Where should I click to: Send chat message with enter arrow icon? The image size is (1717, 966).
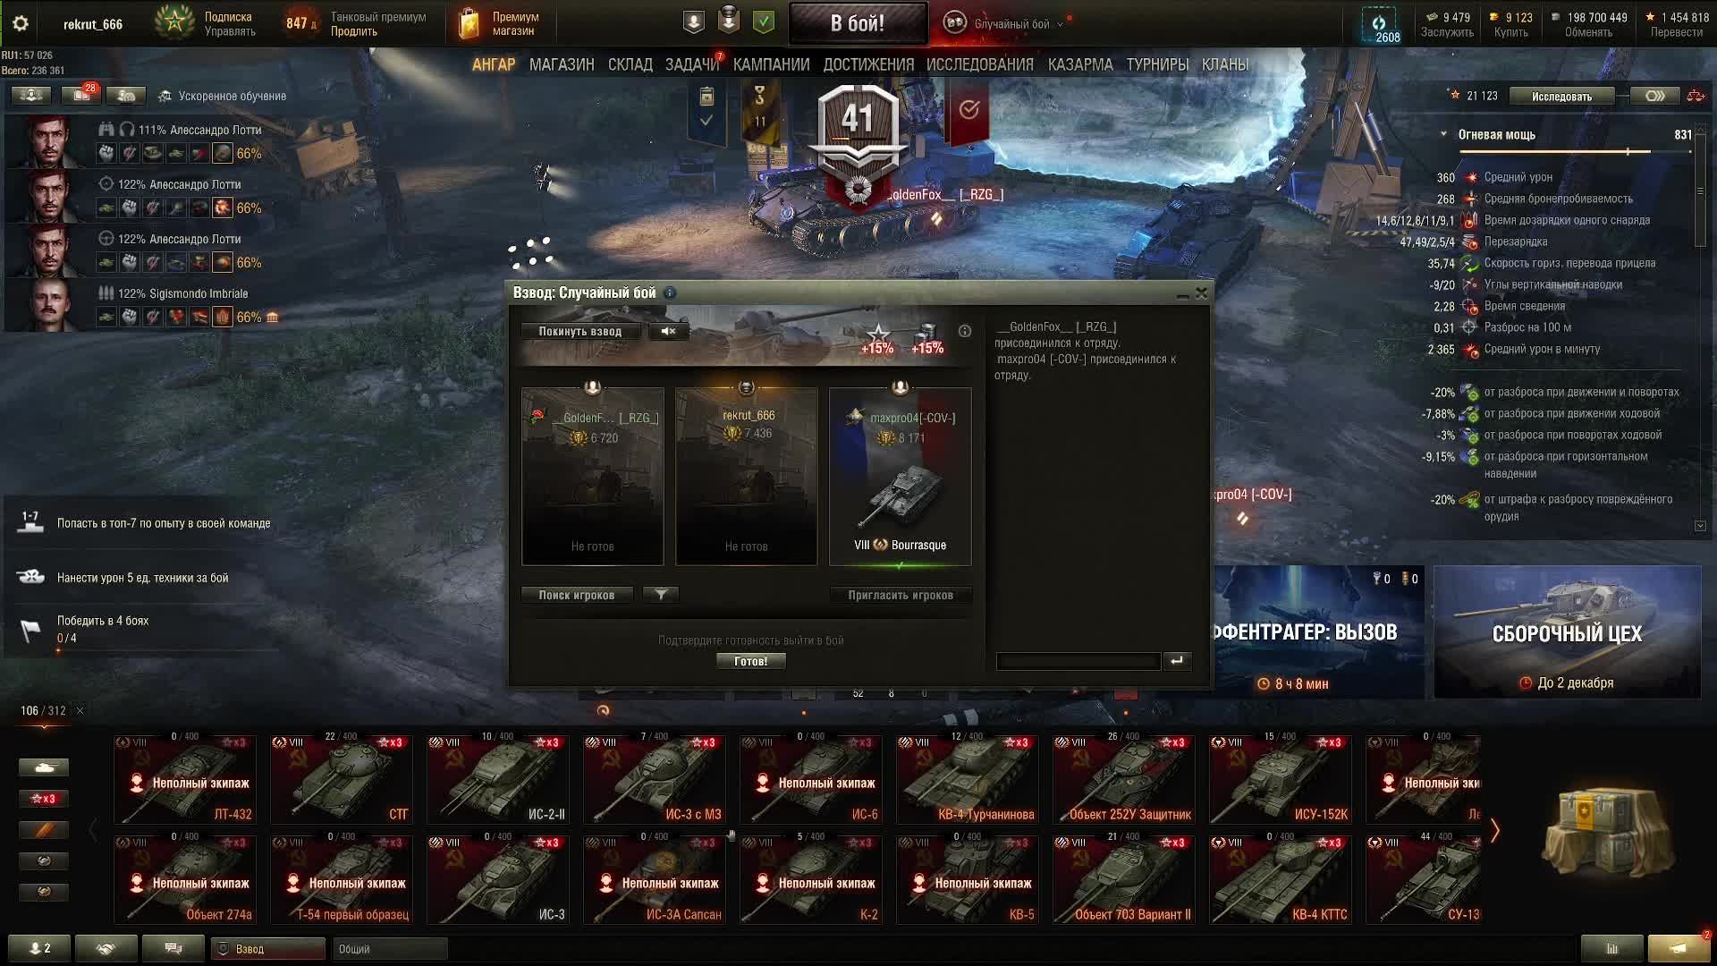[1176, 661]
